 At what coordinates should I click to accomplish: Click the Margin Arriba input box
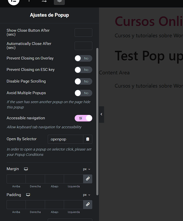pos(16,179)
